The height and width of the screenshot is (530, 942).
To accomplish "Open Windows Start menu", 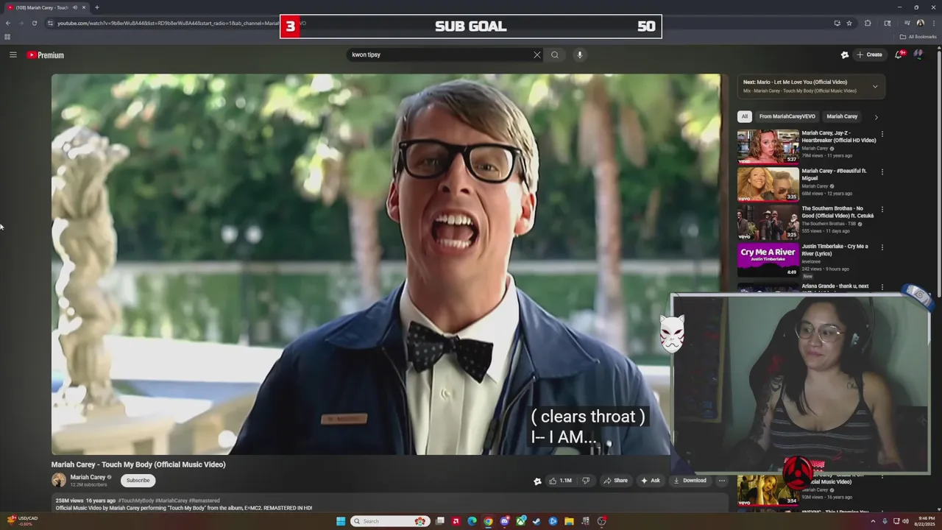I will pyautogui.click(x=341, y=521).
